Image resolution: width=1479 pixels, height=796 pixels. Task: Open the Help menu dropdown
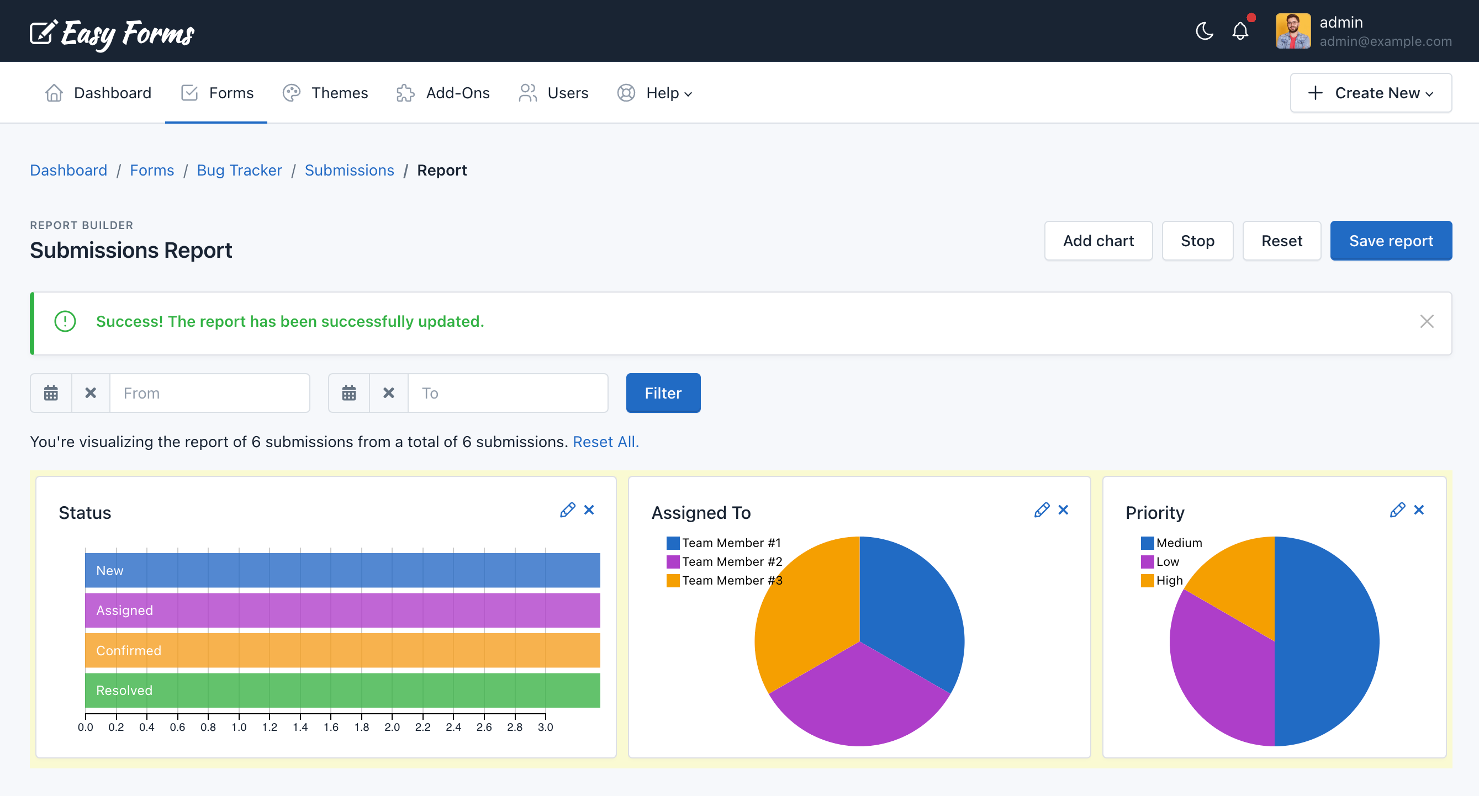point(655,93)
